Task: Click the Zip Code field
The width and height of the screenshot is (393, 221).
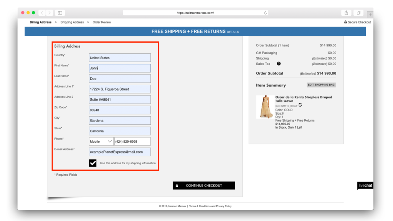Action: [x=120, y=110]
